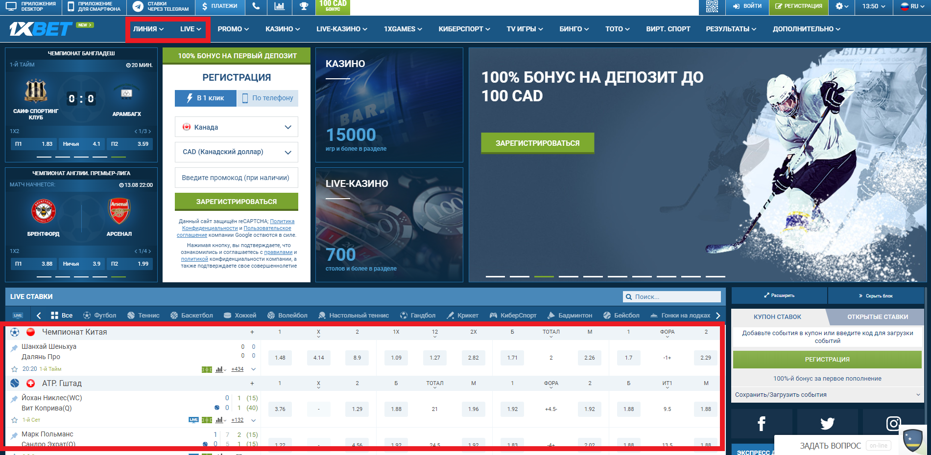
Task: Filter live bets by КиберСпорт
Action: tap(513, 316)
